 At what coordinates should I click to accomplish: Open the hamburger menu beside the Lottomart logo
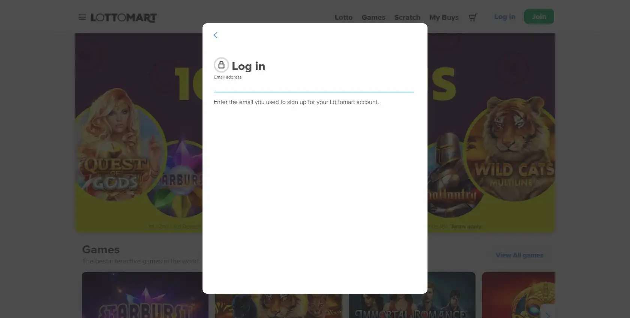82,17
